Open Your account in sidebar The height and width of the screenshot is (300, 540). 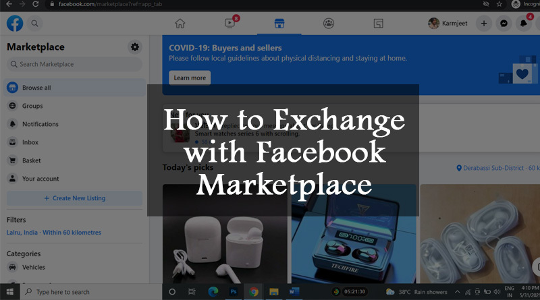[x=74, y=179]
